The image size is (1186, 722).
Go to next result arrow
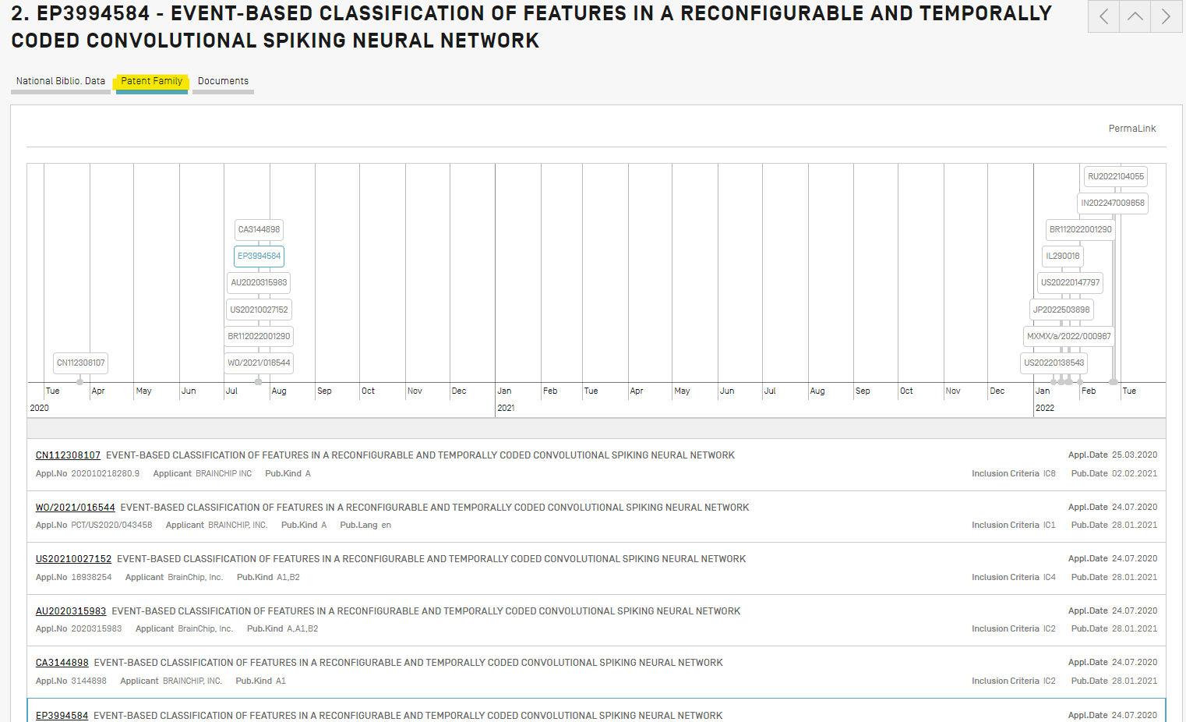[x=1167, y=16]
